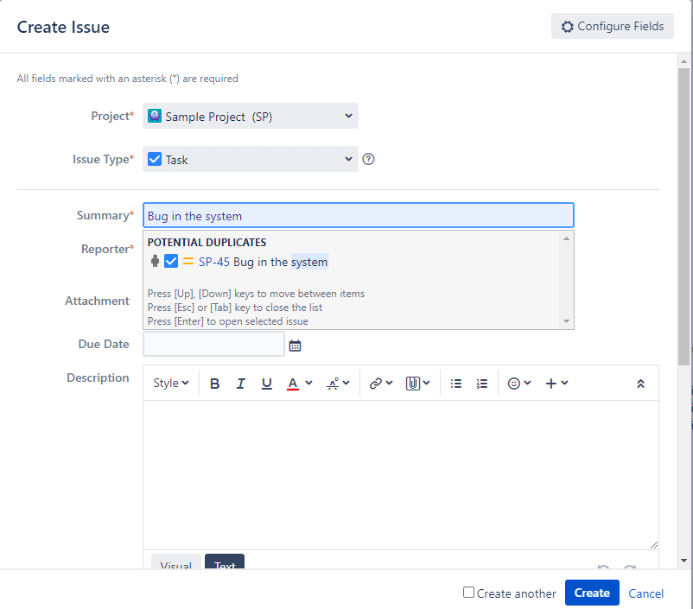The image size is (693, 609).
Task: Open the Due Date calendar picker
Action: pyautogui.click(x=295, y=346)
